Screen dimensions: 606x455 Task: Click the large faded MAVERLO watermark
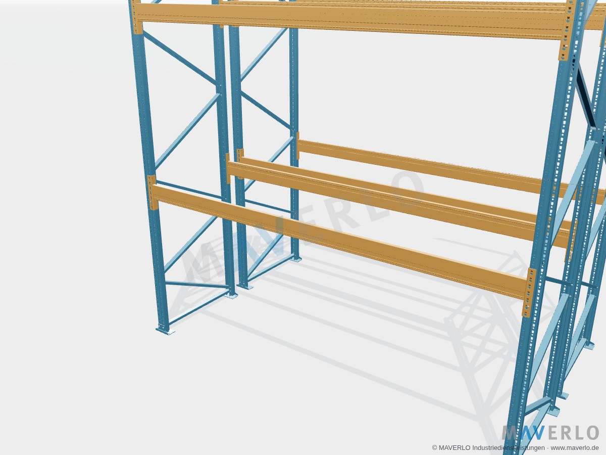coord(303,227)
